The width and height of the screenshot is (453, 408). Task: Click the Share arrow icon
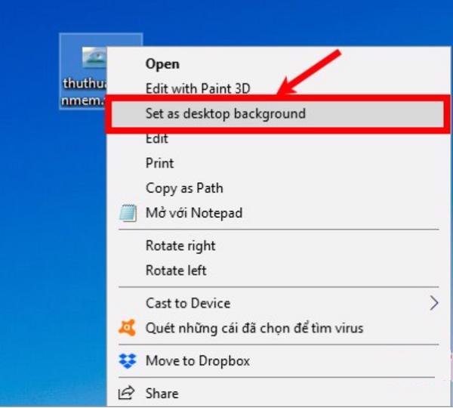128,394
